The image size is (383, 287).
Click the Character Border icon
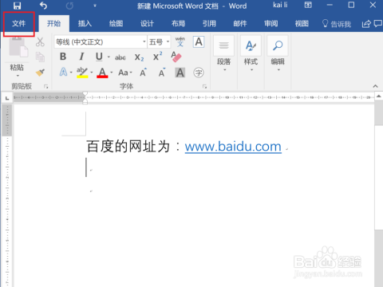tap(199, 41)
